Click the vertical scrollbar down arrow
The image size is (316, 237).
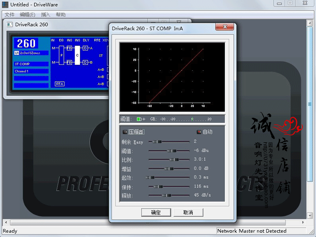point(310,216)
